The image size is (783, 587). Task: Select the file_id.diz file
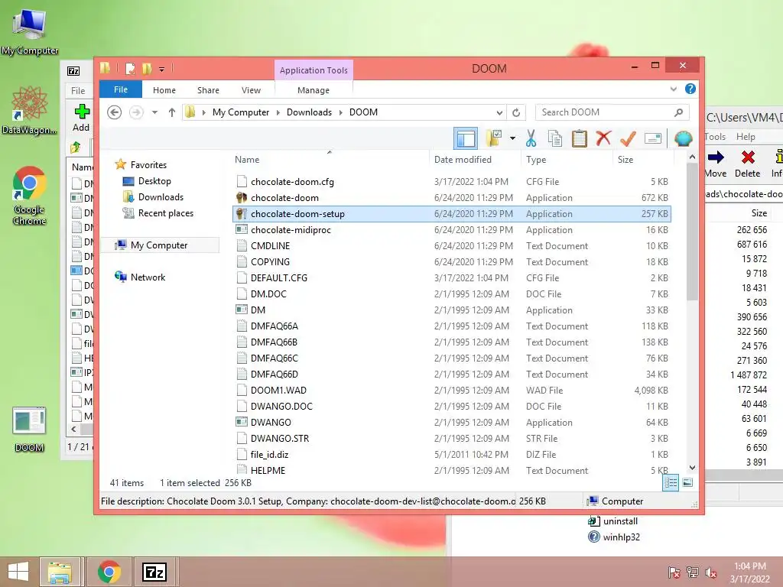coord(452,454)
